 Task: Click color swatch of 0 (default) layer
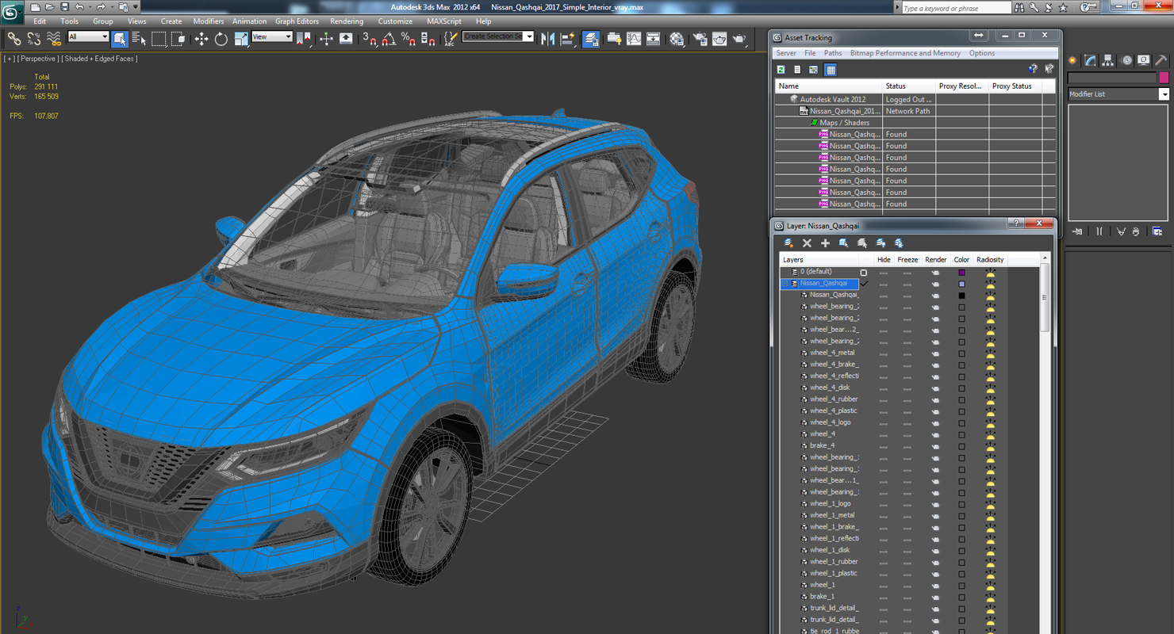(x=961, y=272)
